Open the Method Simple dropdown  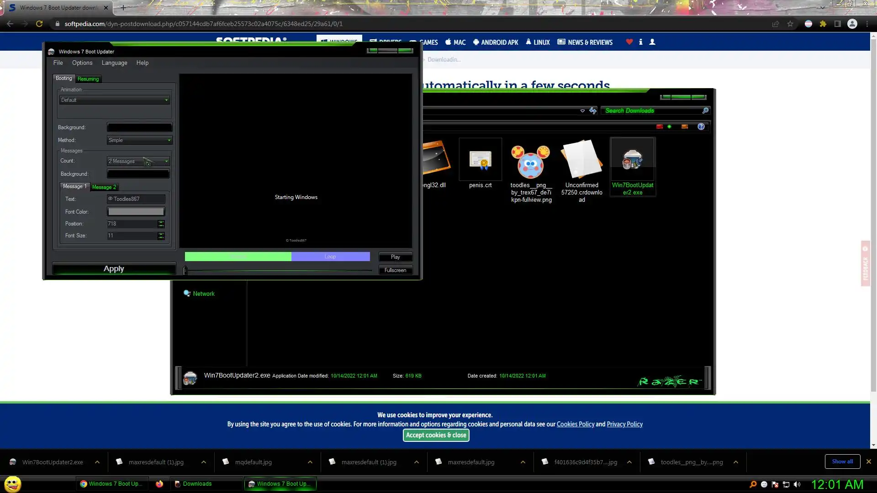click(x=139, y=140)
